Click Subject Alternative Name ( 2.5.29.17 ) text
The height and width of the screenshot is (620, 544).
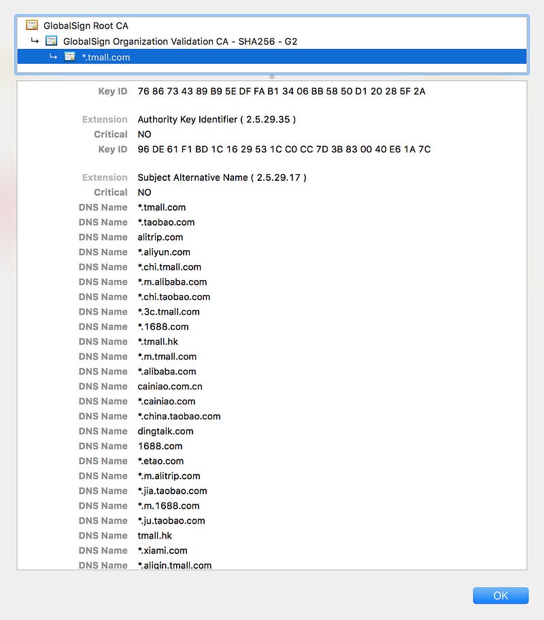click(222, 177)
